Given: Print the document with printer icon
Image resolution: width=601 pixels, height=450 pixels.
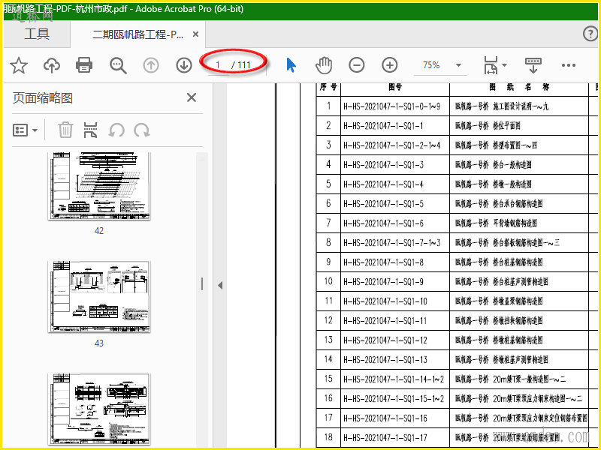Looking at the screenshot, I should pos(84,65).
